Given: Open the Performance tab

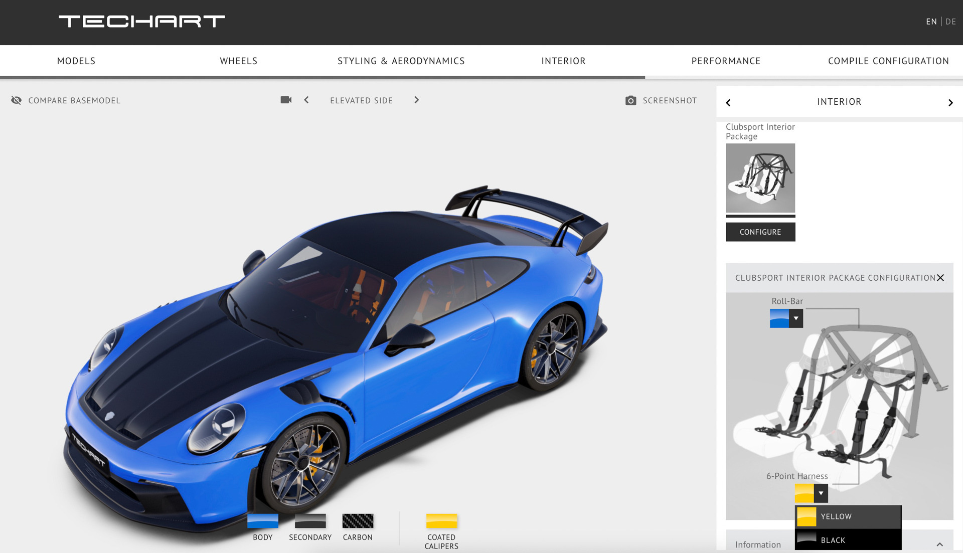Looking at the screenshot, I should [x=726, y=61].
